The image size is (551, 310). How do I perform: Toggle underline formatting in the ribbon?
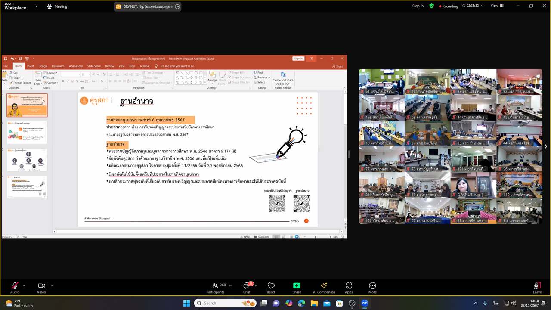coord(72,81)
